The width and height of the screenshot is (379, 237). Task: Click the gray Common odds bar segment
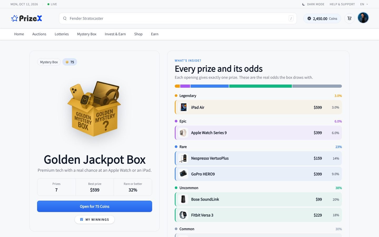click(x=317, y=86)
